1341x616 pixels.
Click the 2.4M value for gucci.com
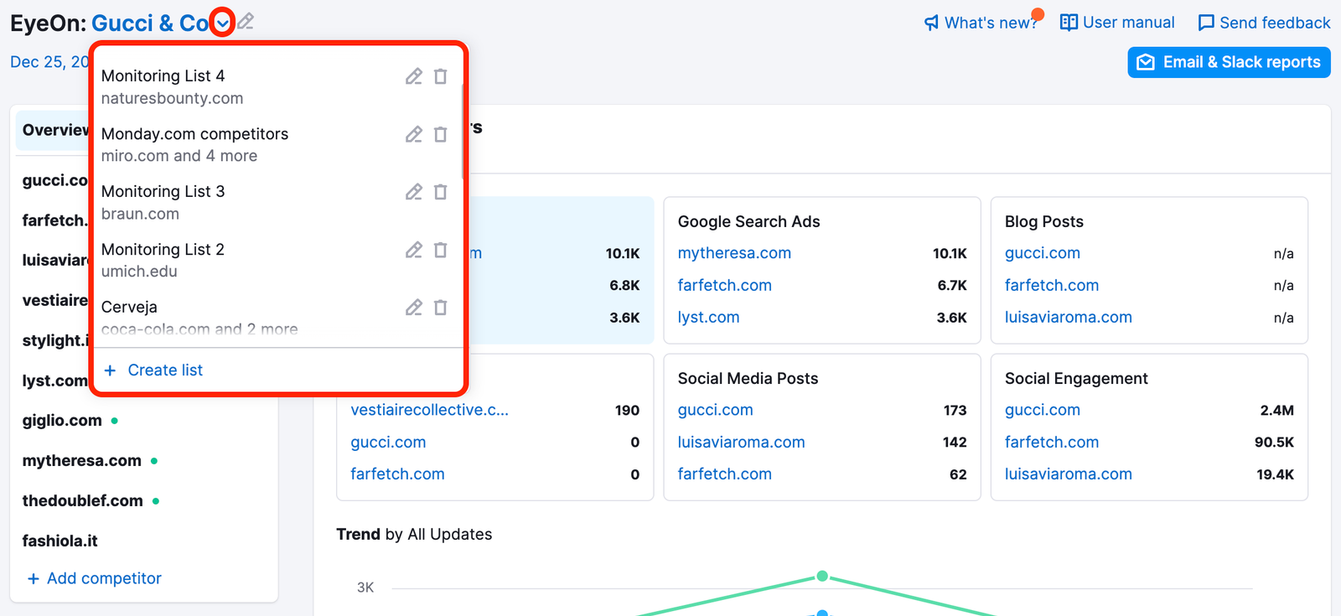click(x=1276, y=410)
